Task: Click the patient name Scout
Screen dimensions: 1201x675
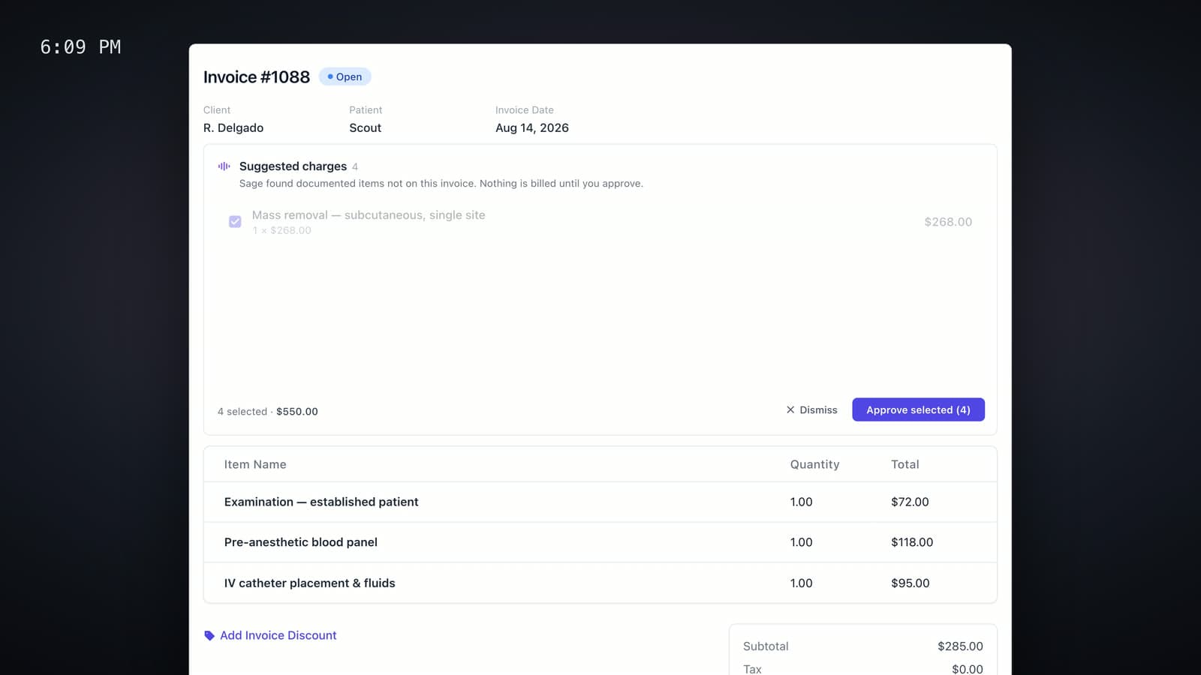Action: (x=366, y=127)
